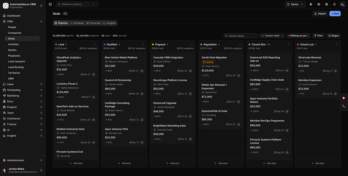The height and width of the screenshot is (176, 348).
Task: Open the SilverLake Renewal deal card
Action: click(318, 64)
